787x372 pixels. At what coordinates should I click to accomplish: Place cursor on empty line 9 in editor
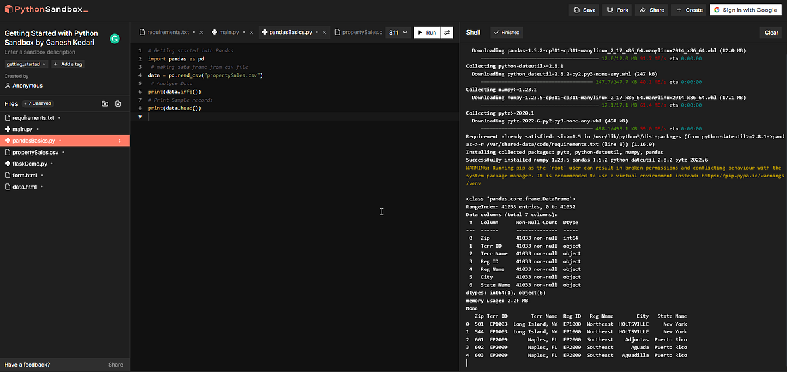[302, 116]
